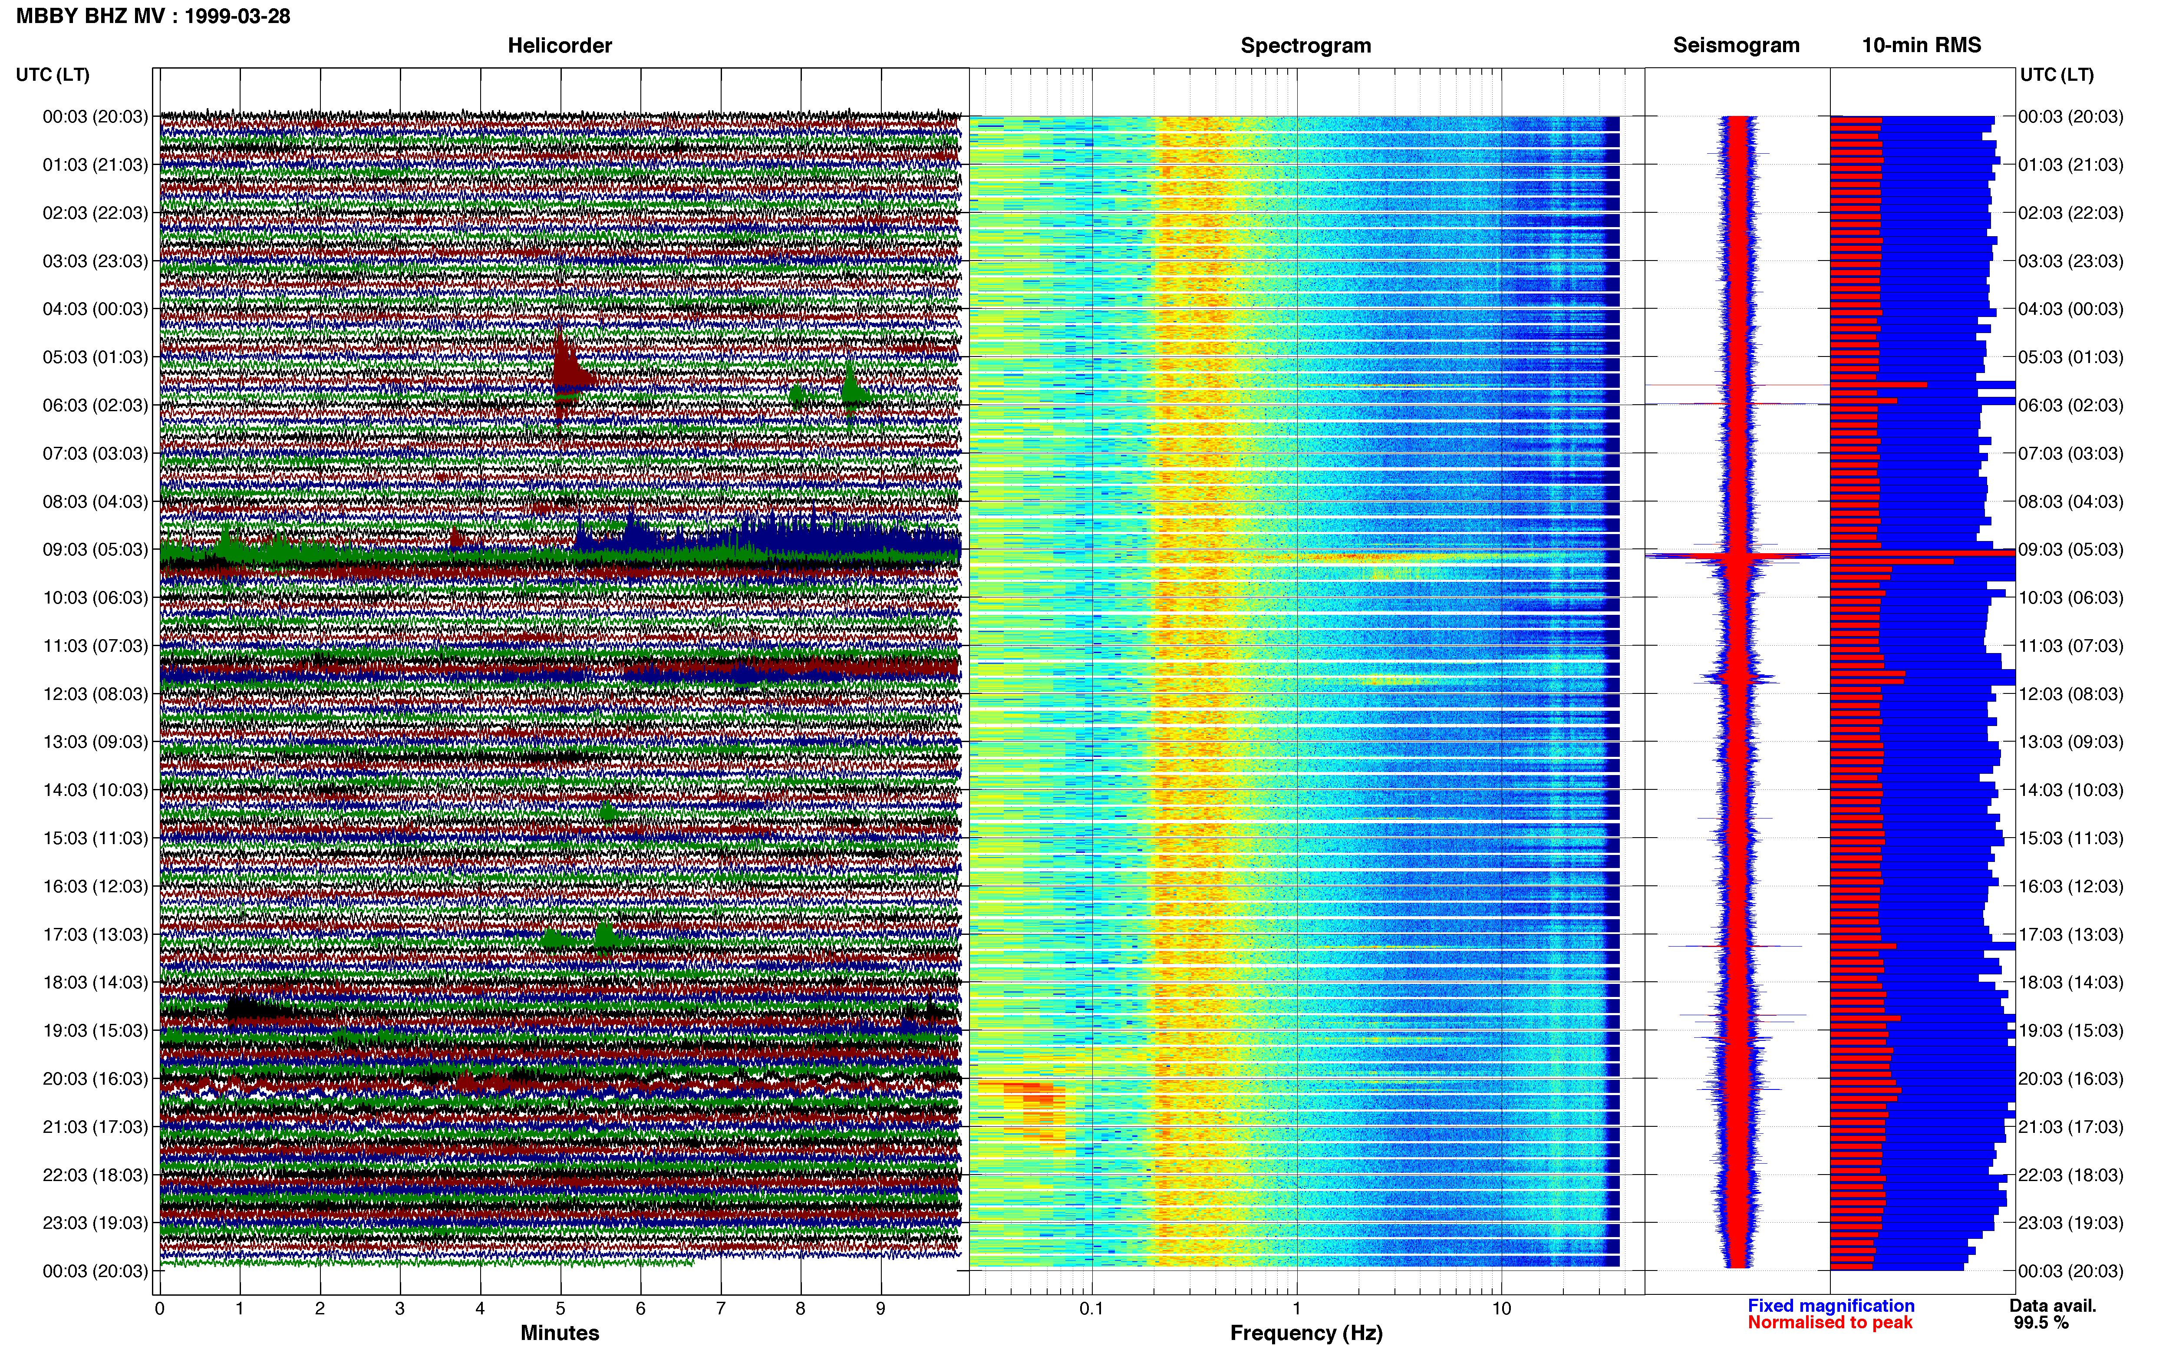Click the 'Data avail. 99.5 %' text
The width and height of the screenshot is (2179, 1363).
pos(2053,1314)
